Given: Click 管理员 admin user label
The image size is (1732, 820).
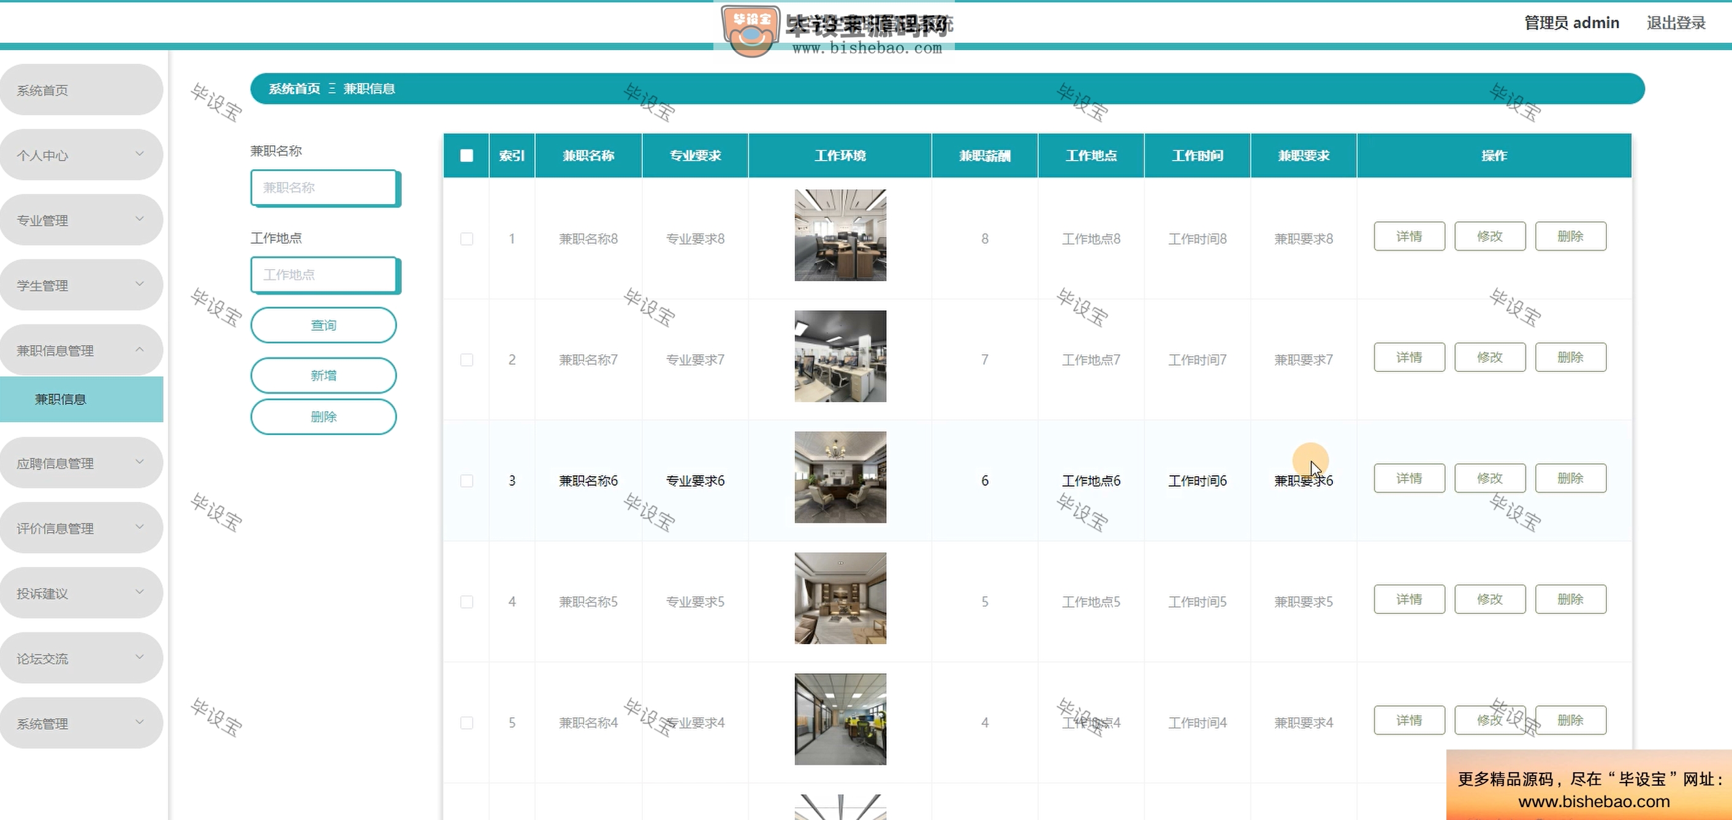Looking at the screenshot, I should [1571, 23].
